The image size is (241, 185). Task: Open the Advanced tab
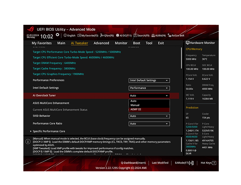101,43
